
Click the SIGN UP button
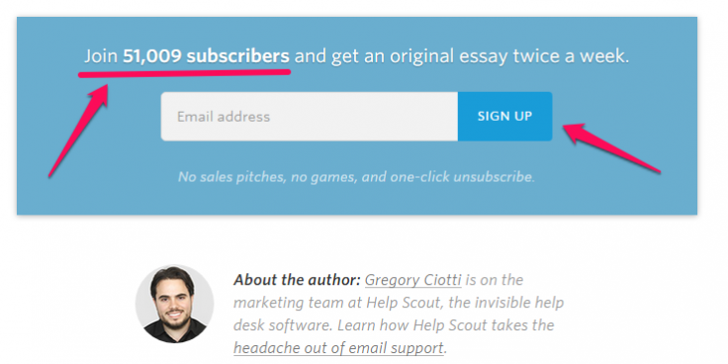pyautogui.click(x=504, y=116)
